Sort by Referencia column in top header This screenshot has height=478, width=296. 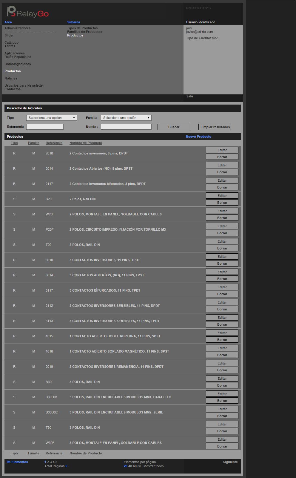54,143
